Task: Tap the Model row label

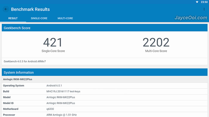Action: coord(7,97)
